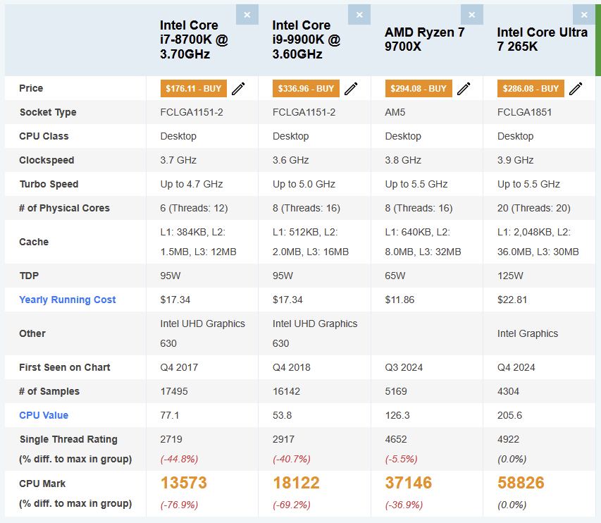Click CPU Mark score 13573
The image size is (601, 523).
pyautogui.click(x=184, y=483)
